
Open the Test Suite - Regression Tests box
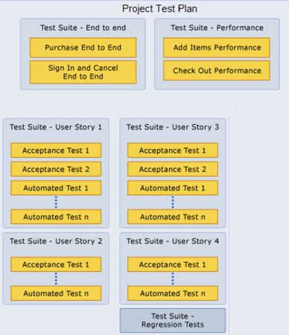[173, 320]
